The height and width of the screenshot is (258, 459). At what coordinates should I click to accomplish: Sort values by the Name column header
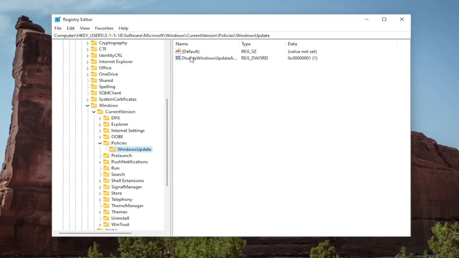(x=206, y=44)
